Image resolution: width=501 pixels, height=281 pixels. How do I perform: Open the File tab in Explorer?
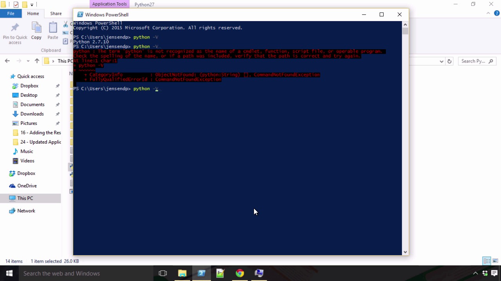click(x=11, y=13)
